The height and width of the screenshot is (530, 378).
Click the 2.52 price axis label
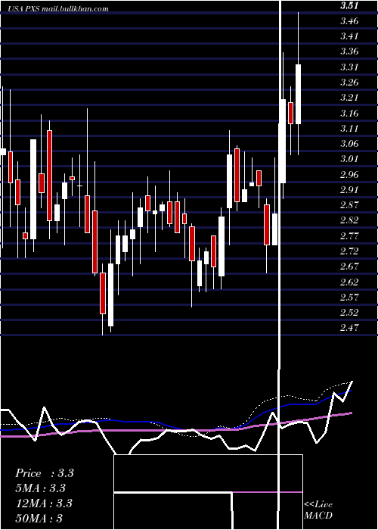pyautogui.click(x=349, y=312)
